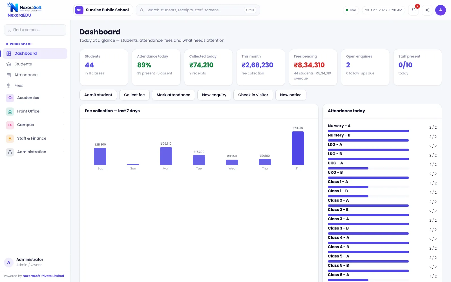Viewport: 451px width, 282px height.
Task: Click the Admit student button
Action: tap(98, 95)
